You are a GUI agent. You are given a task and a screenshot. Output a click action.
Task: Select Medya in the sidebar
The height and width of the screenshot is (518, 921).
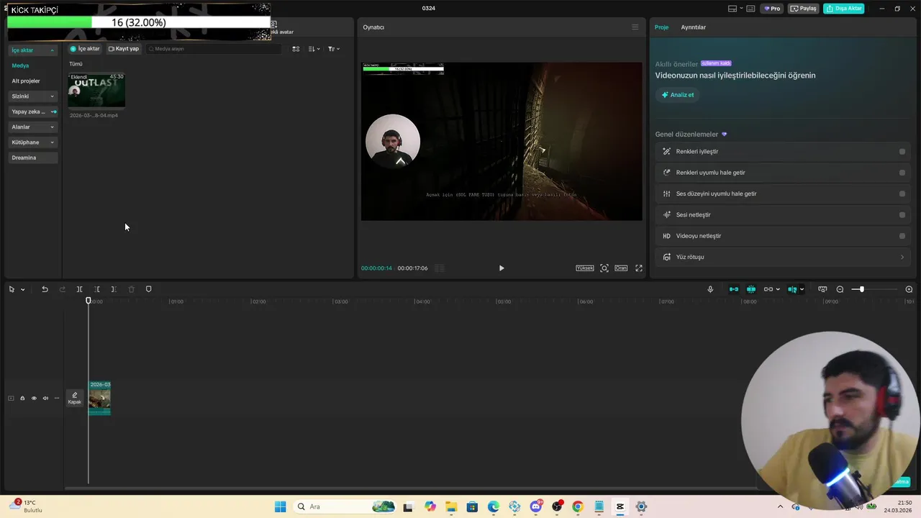pyautogui.click(x=20, y=65)
